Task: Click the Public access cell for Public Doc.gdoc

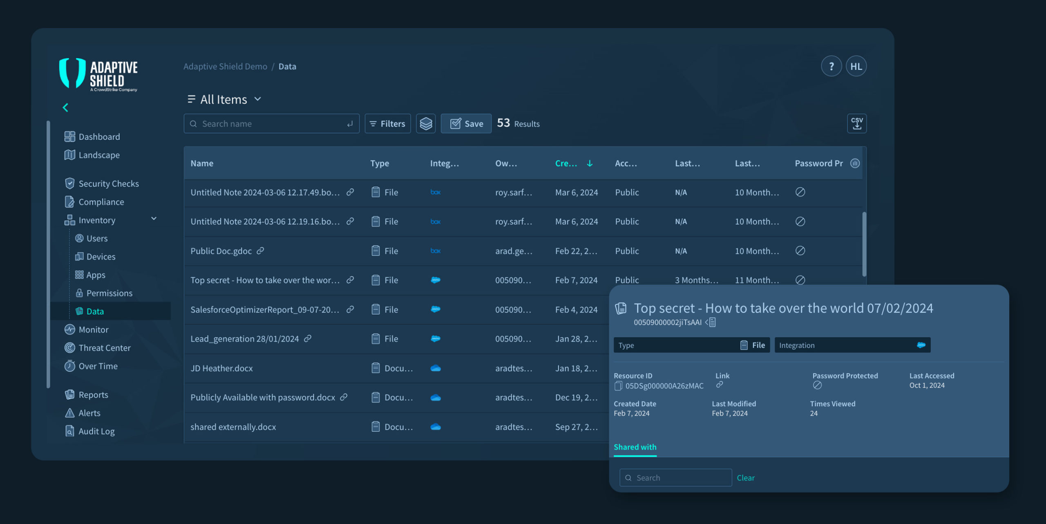Action: click(x=627, y=251)
